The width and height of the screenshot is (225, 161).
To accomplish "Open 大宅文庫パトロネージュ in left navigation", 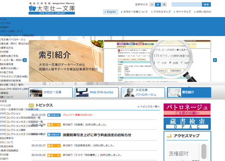I will coord(12,39).
